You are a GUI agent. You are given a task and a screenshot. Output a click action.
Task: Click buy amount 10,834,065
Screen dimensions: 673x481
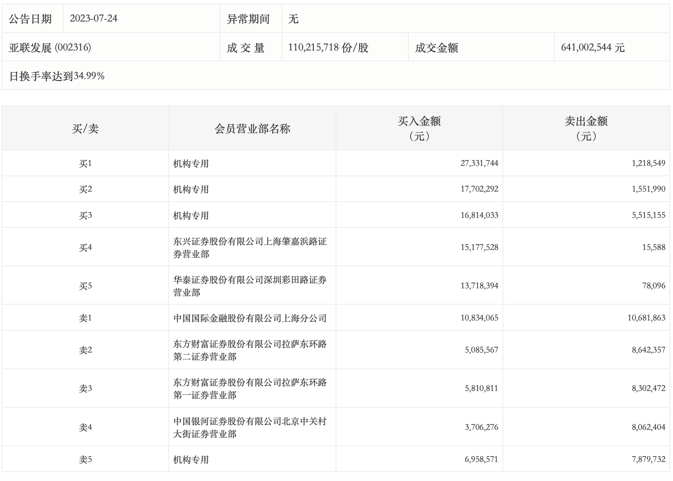click(479, 318)
